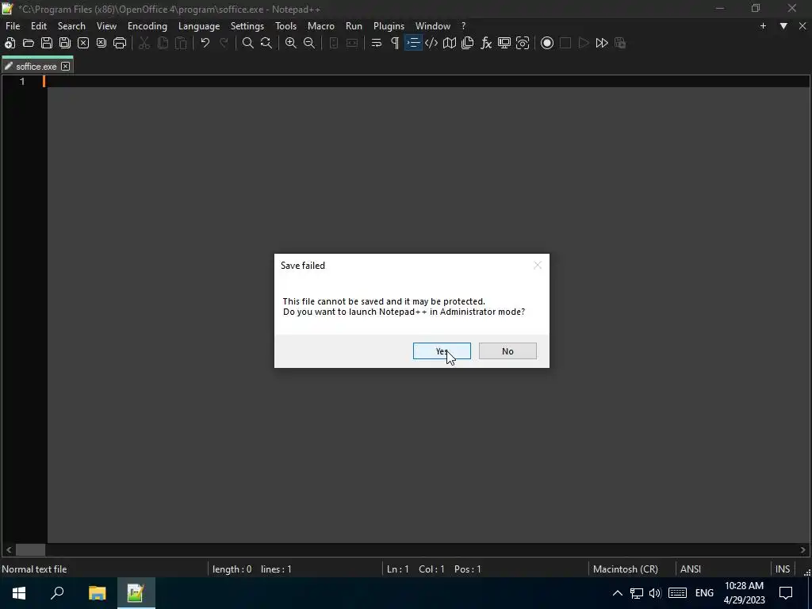Zoom out using the toolbar icon
This screenshot has width=812, height=609.
[309, 43]
